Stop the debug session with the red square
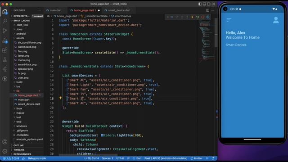288x162 pixels. click(x=203, y=17)
